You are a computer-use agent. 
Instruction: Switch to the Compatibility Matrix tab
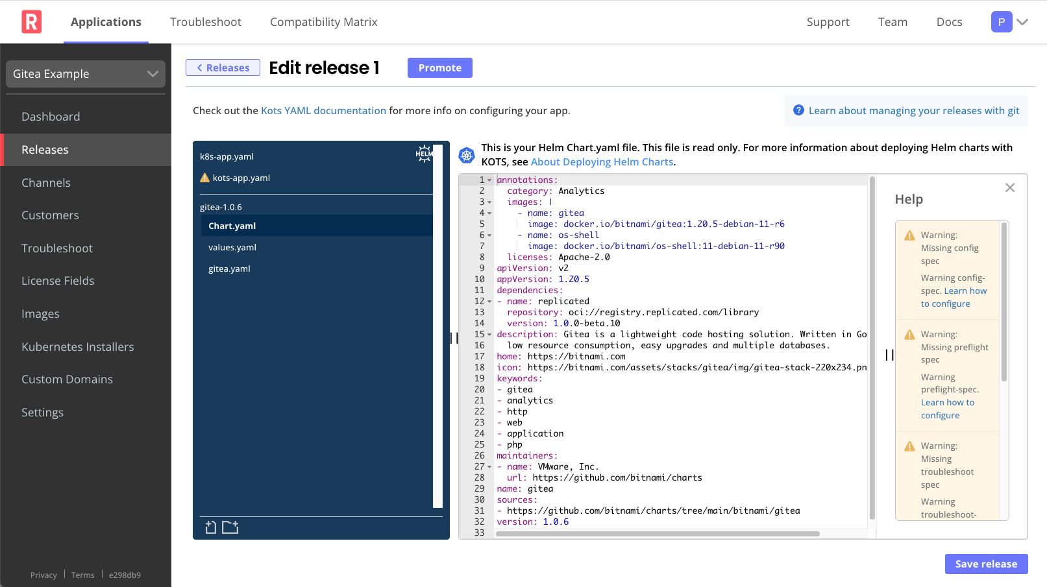323,21
